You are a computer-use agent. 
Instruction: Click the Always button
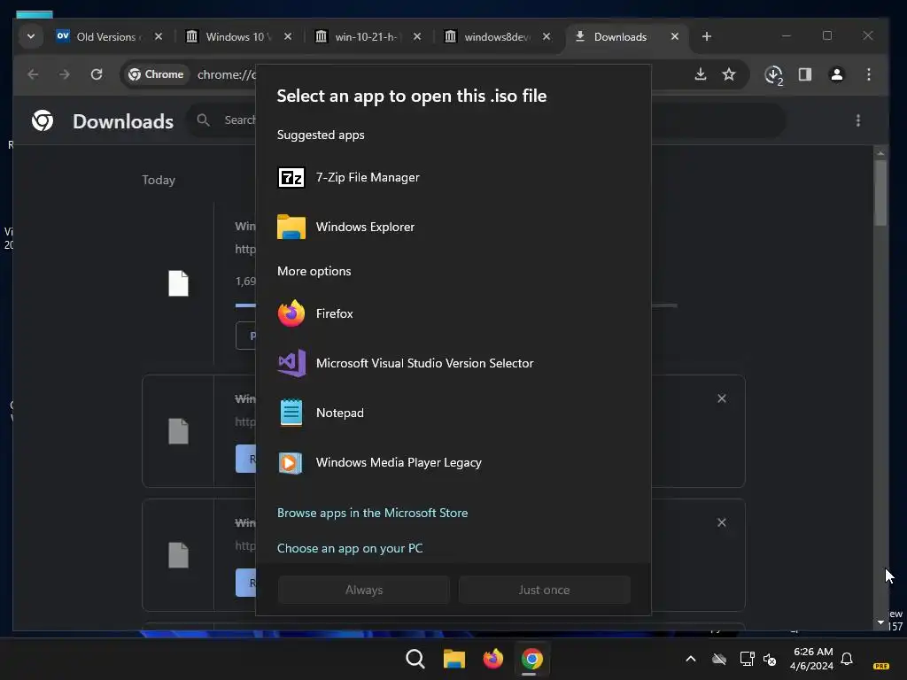click(x=364, y=590)
